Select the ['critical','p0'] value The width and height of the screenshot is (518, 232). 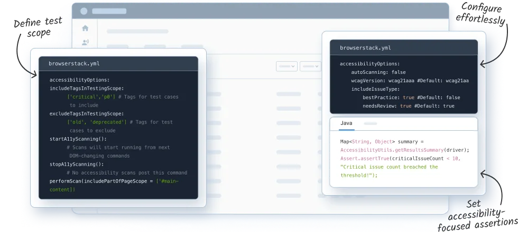[91, 97]
